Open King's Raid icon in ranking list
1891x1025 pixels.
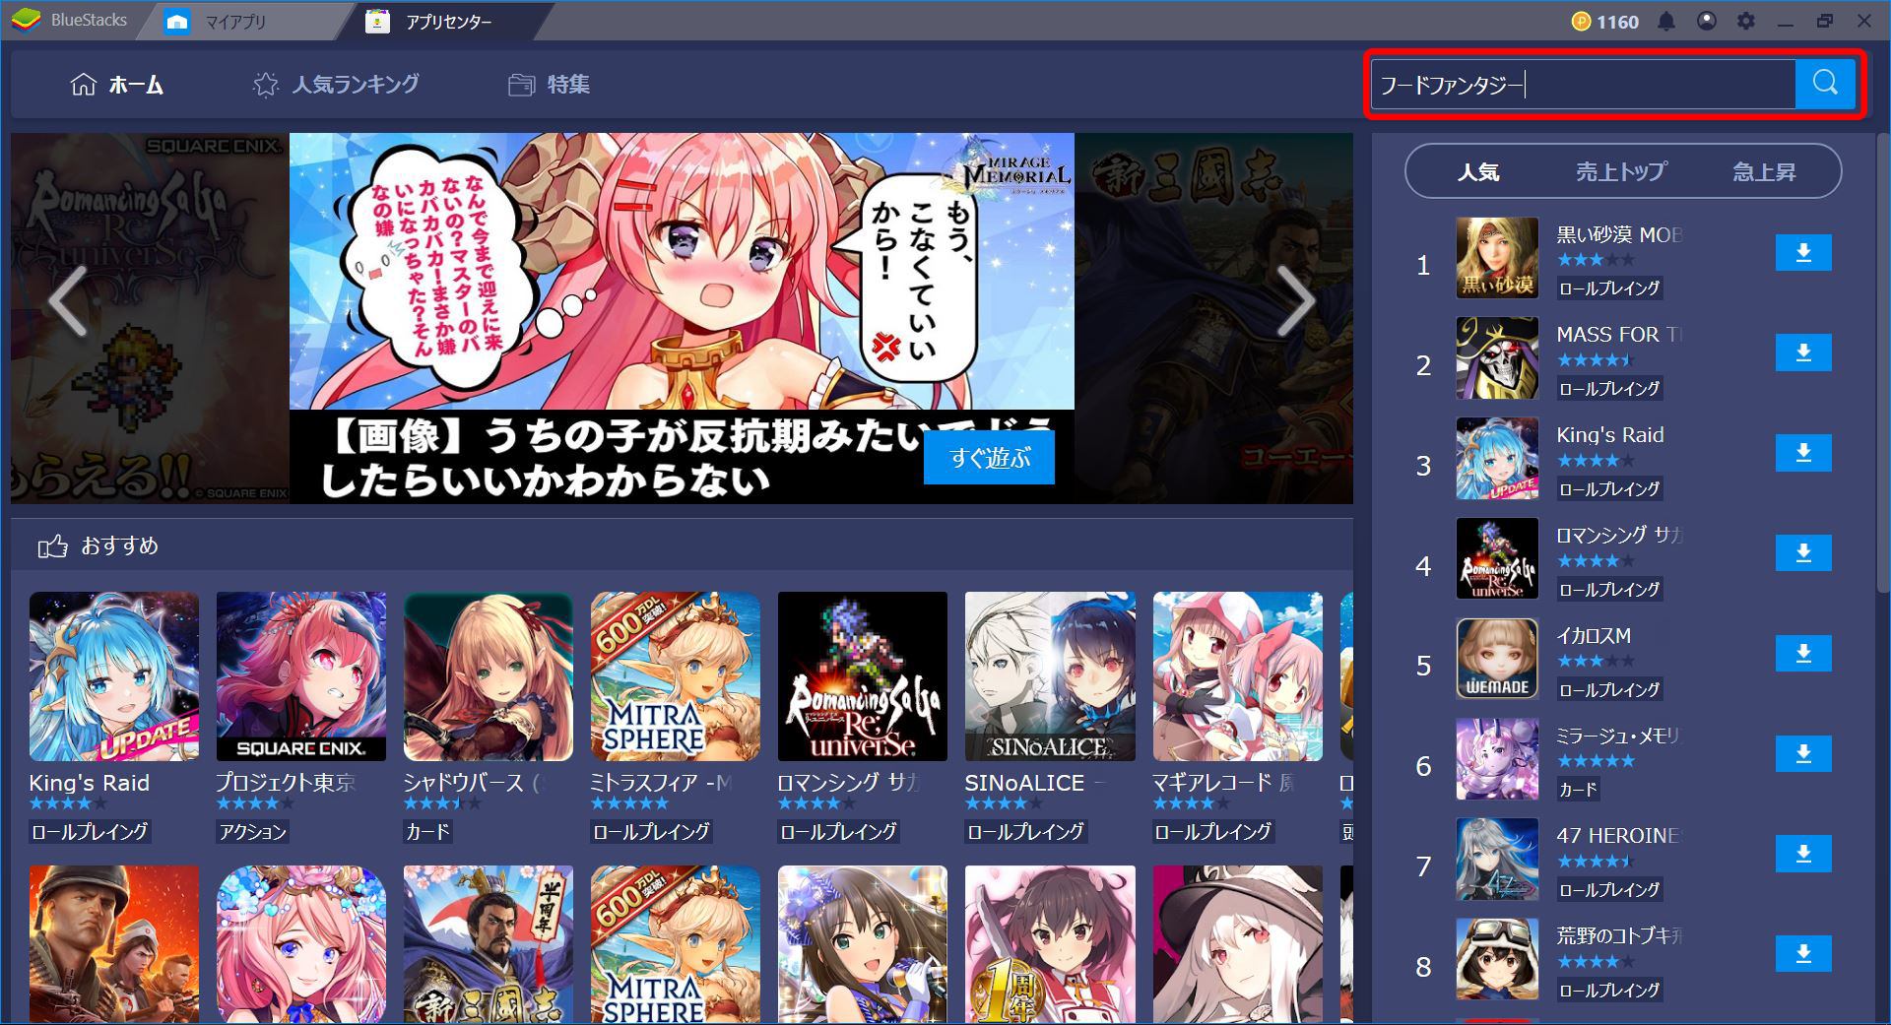coord(1497,458)
